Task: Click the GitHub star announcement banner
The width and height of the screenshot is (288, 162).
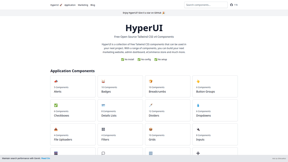Action: coord(144,13)
